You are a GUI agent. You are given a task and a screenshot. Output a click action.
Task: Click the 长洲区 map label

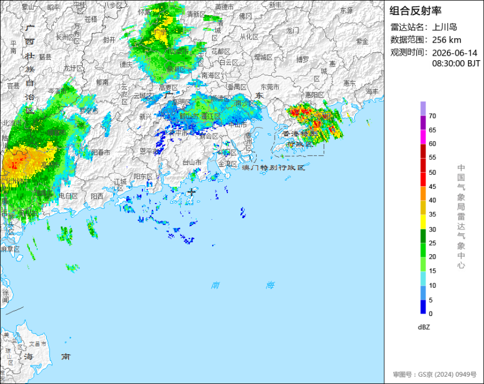[x=65, y=37]
